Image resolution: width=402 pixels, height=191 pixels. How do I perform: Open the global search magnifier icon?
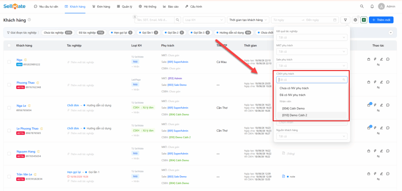click(x=362, y=6)
